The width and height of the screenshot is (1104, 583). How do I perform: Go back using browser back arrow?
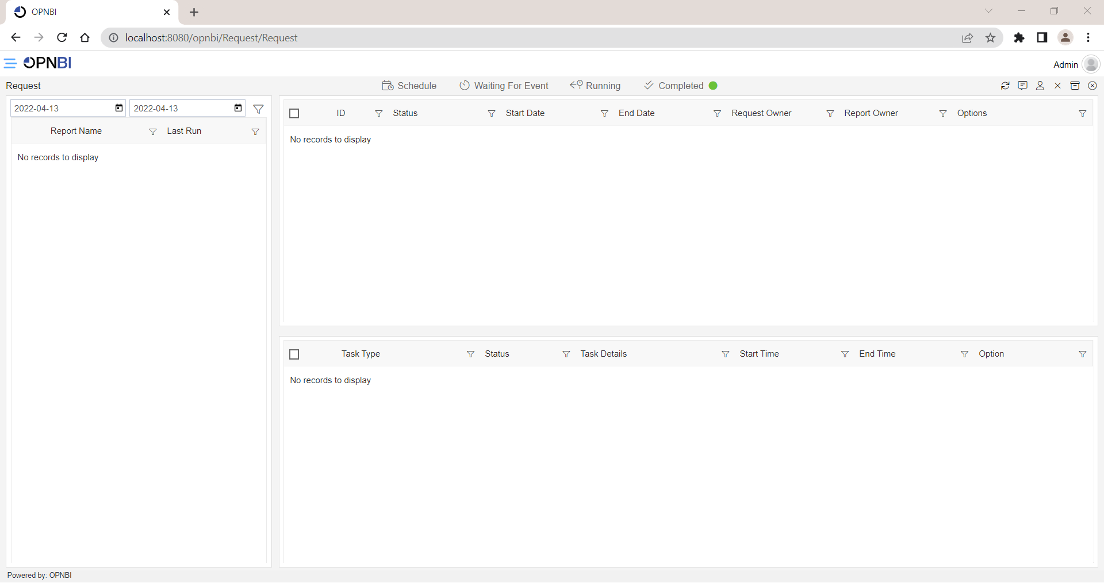(16, 37)
